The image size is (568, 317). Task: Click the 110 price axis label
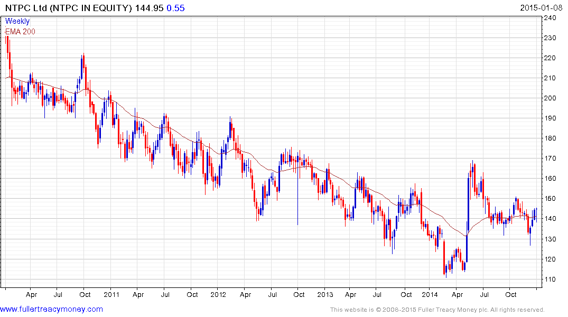[x=550, y=279]
